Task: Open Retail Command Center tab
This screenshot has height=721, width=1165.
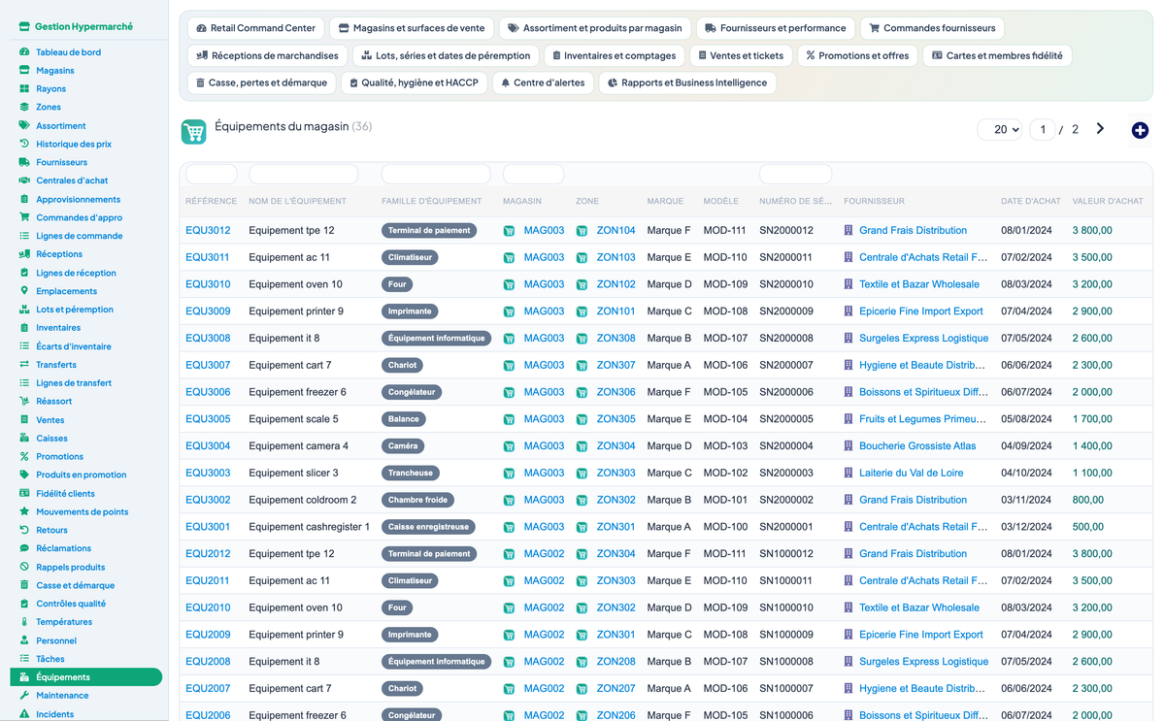Action: 255,28
